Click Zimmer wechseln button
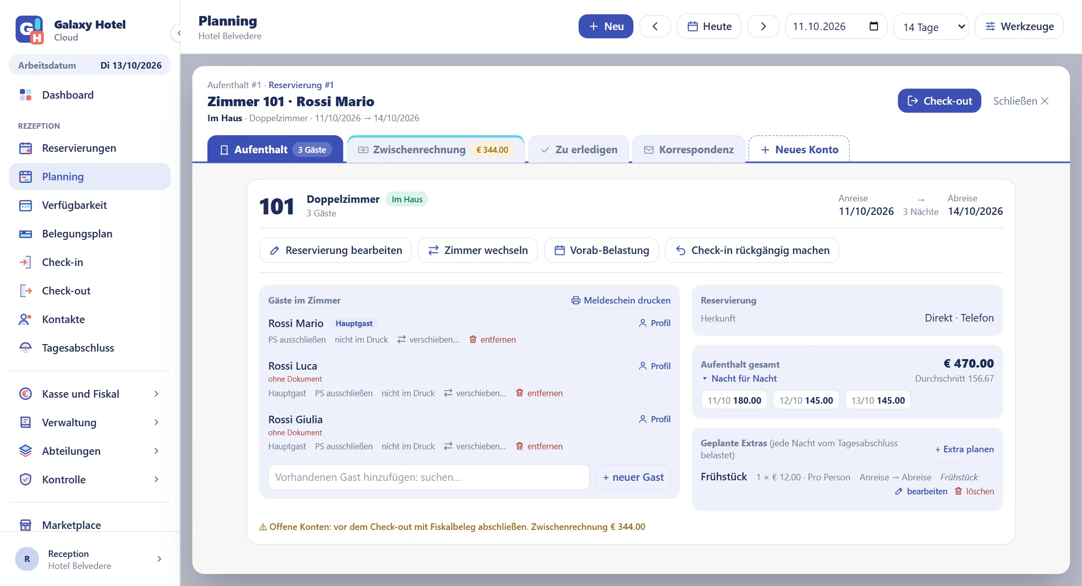 (x=477, y=250)
